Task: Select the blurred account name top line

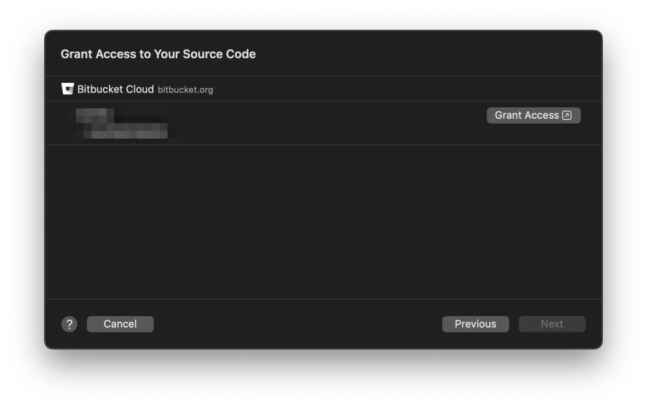Action: click(95, 114)
